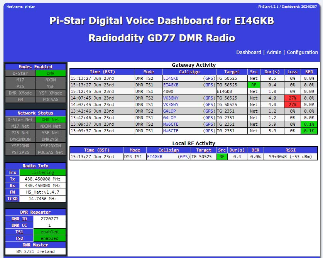Select firmware value HS_Hat:v1.4.7
Image resolution: width=323 pixels, height=258 pixels.
[x=42, y=192]
